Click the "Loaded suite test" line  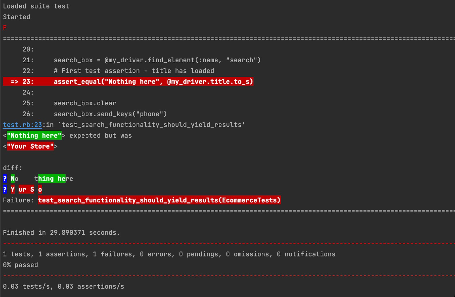click(36, 6)
